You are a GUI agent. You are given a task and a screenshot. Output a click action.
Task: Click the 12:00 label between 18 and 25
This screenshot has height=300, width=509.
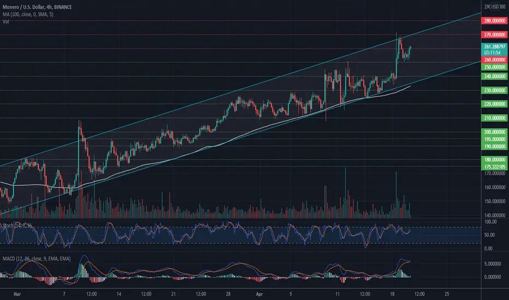tap(419, 294)
